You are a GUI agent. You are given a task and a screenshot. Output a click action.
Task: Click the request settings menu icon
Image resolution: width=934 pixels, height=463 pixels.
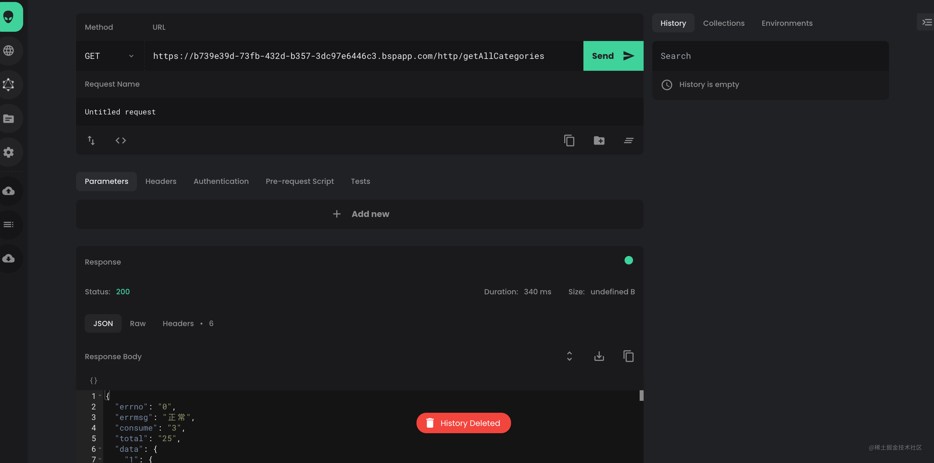click(629, 140)
